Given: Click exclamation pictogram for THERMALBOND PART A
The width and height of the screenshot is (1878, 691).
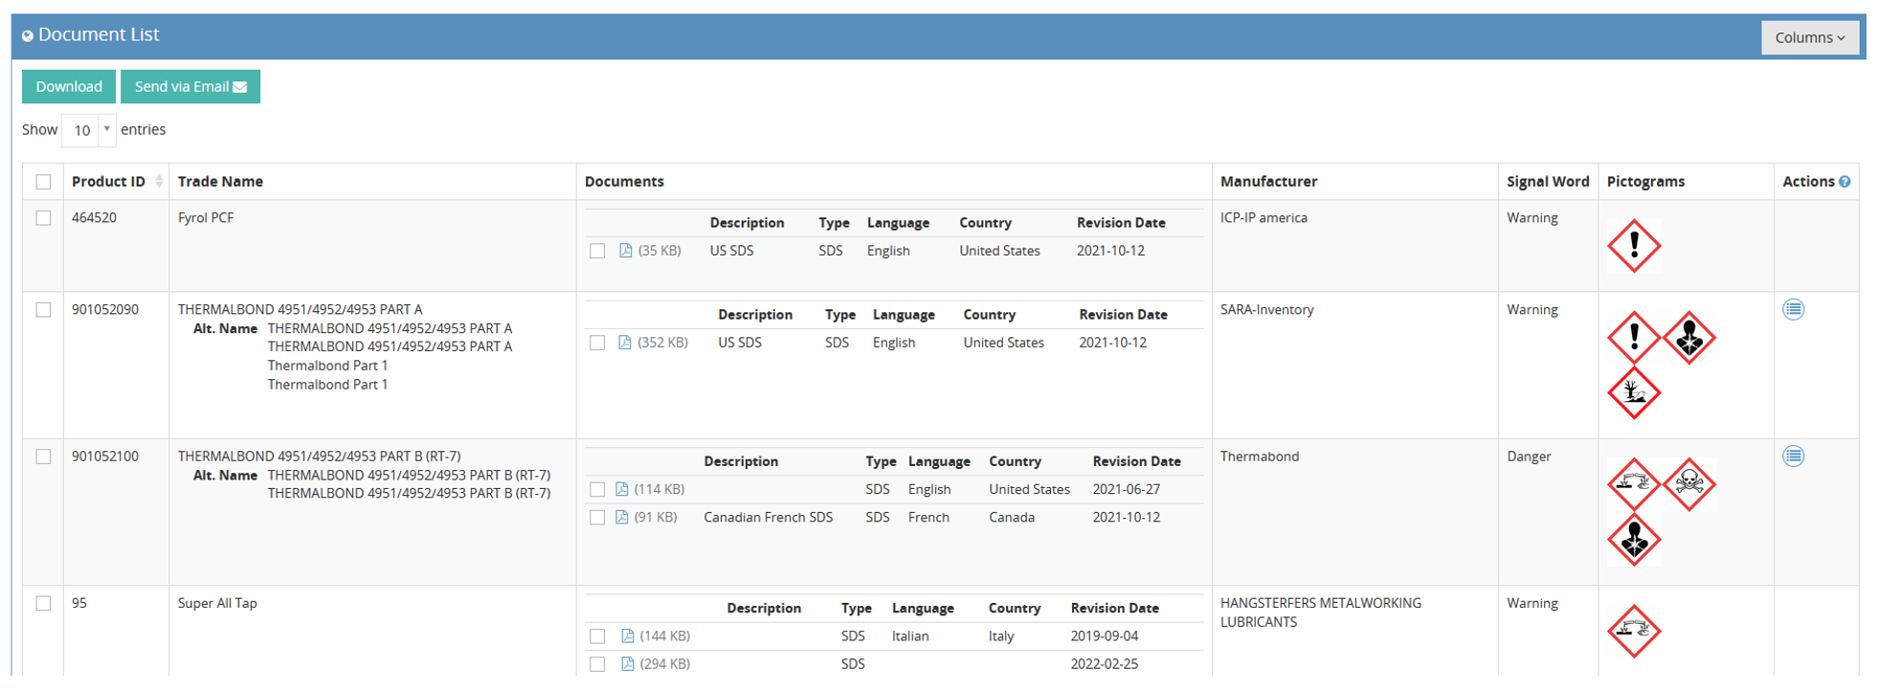Looking at the screenshot, I should pyautogui.click(x=1634, y=337).
